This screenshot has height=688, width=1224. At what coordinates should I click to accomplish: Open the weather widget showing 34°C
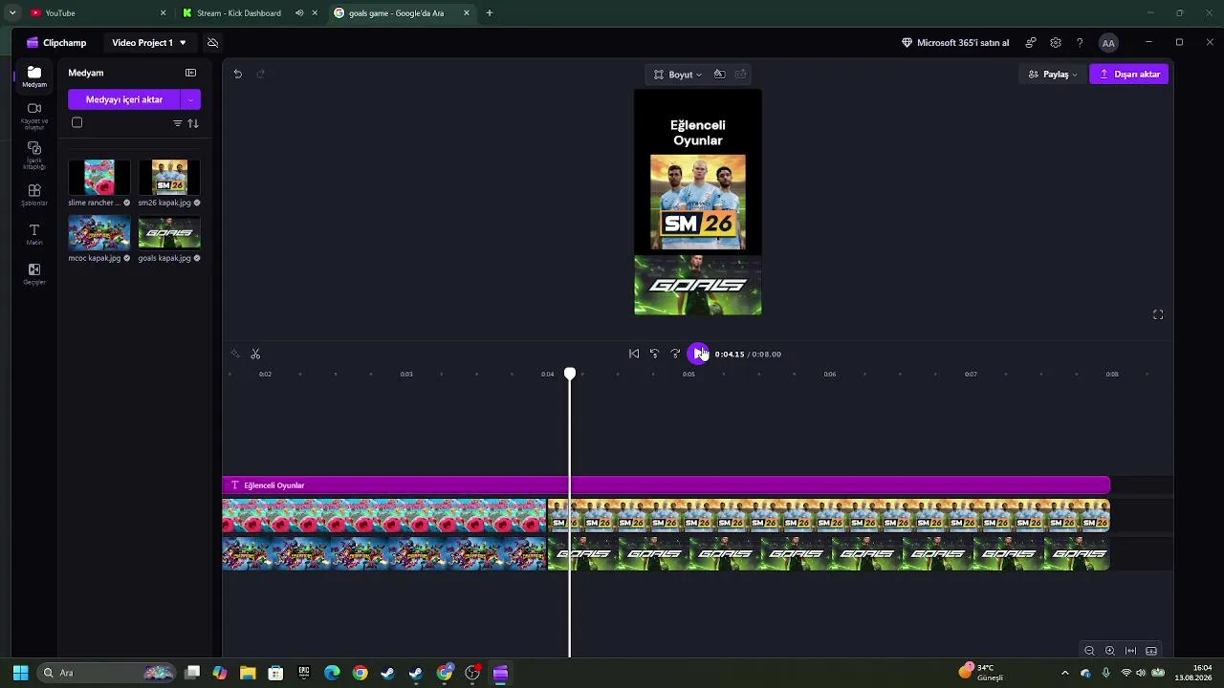point(982,673)
